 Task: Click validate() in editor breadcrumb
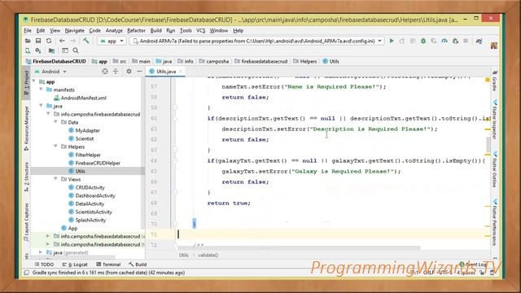point(208,255)
